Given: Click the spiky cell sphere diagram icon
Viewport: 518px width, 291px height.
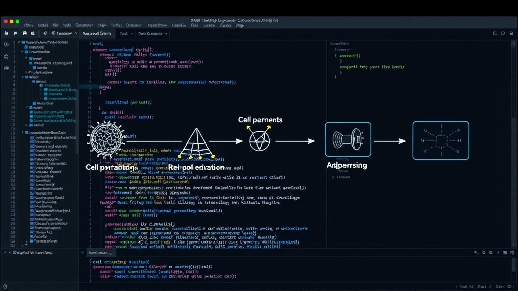Looking at the screenshot, I should pos(106,139).
